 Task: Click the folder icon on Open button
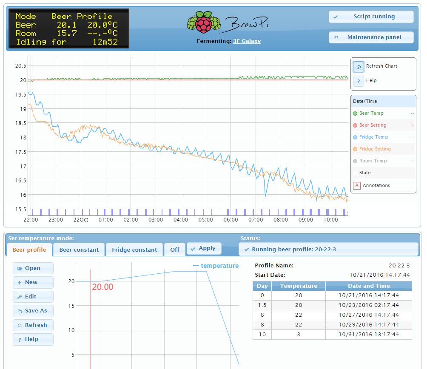tap(20, 269)
